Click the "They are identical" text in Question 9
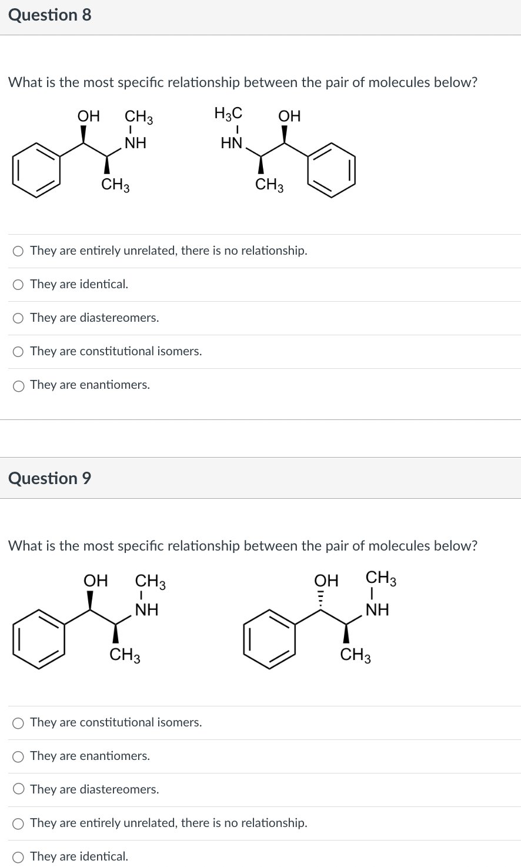 [78, 856]
